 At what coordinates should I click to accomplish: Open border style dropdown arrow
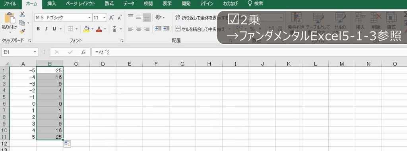77,29
